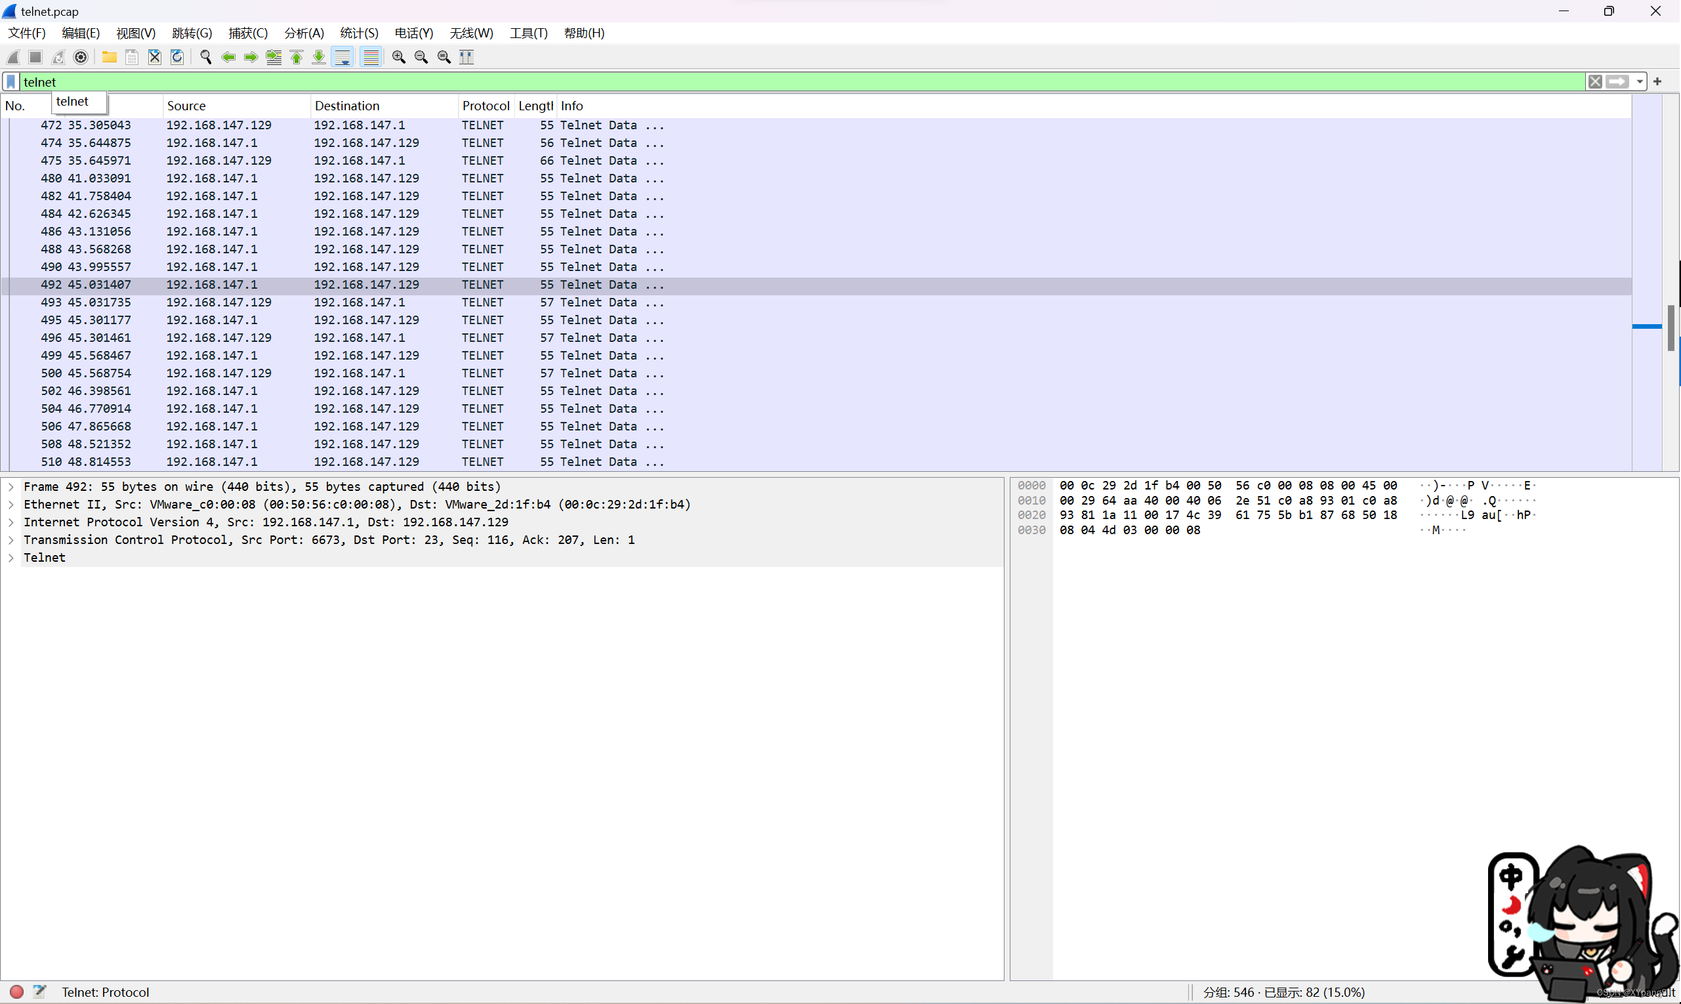Expand the Telnet protocol tree item

pyautogui.click(x=10, y=558)
